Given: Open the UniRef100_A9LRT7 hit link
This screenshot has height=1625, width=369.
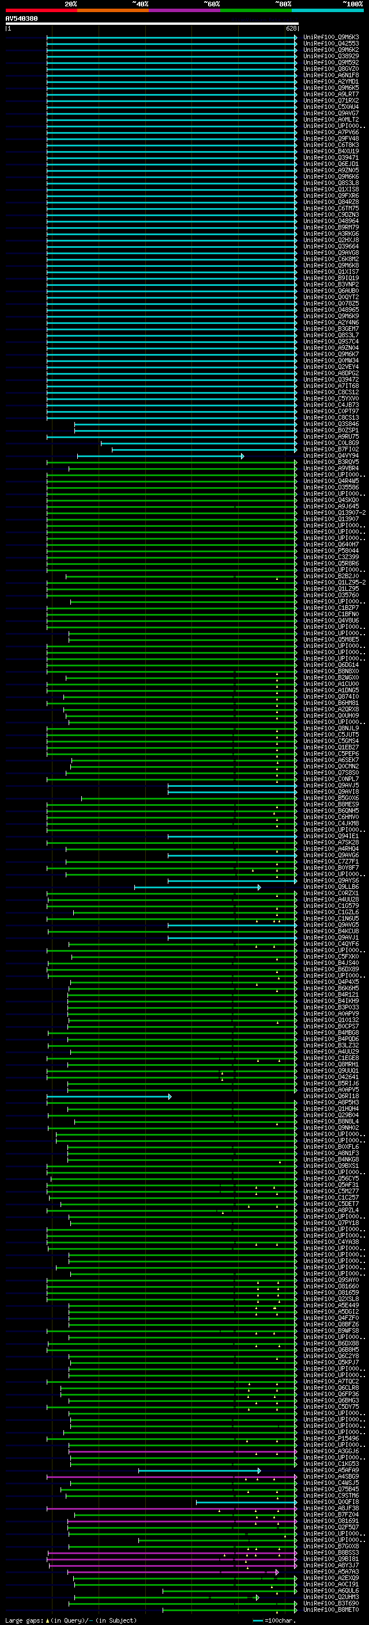Looking at the screenshot, I should [331, 94].
